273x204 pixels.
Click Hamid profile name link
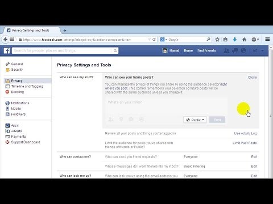point(174,50)
